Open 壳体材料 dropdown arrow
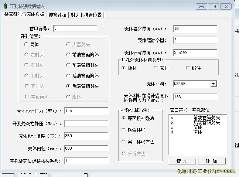Image resolution: width=239 pixels, height=177 pixels. pyautogui.click(x=214, y=84)
